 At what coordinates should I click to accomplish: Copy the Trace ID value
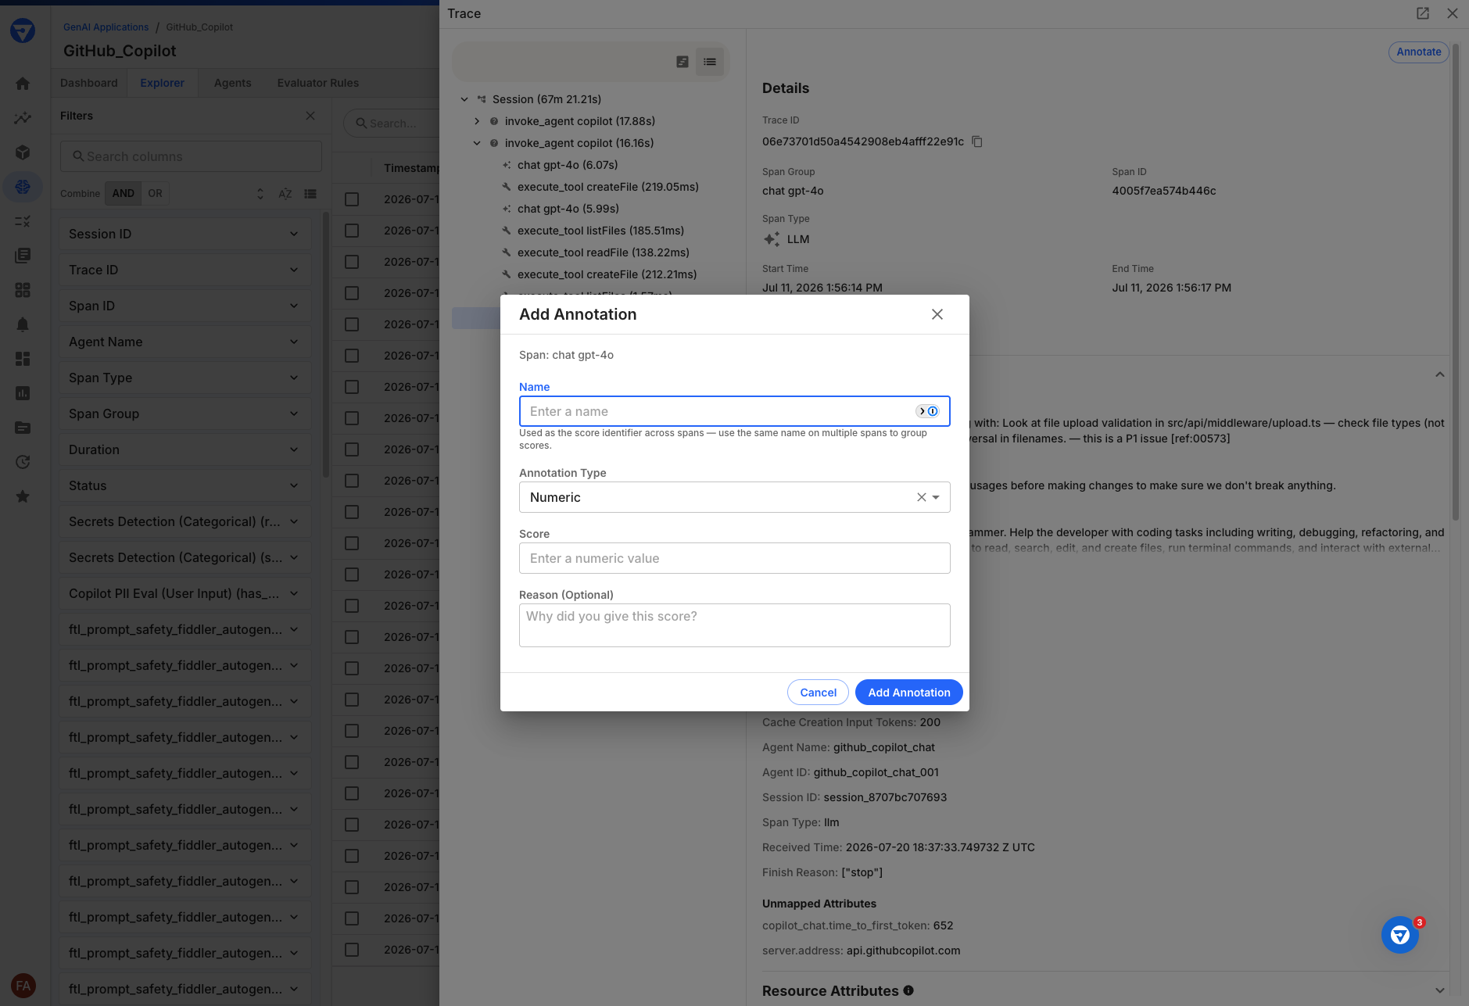coord(977,141)
